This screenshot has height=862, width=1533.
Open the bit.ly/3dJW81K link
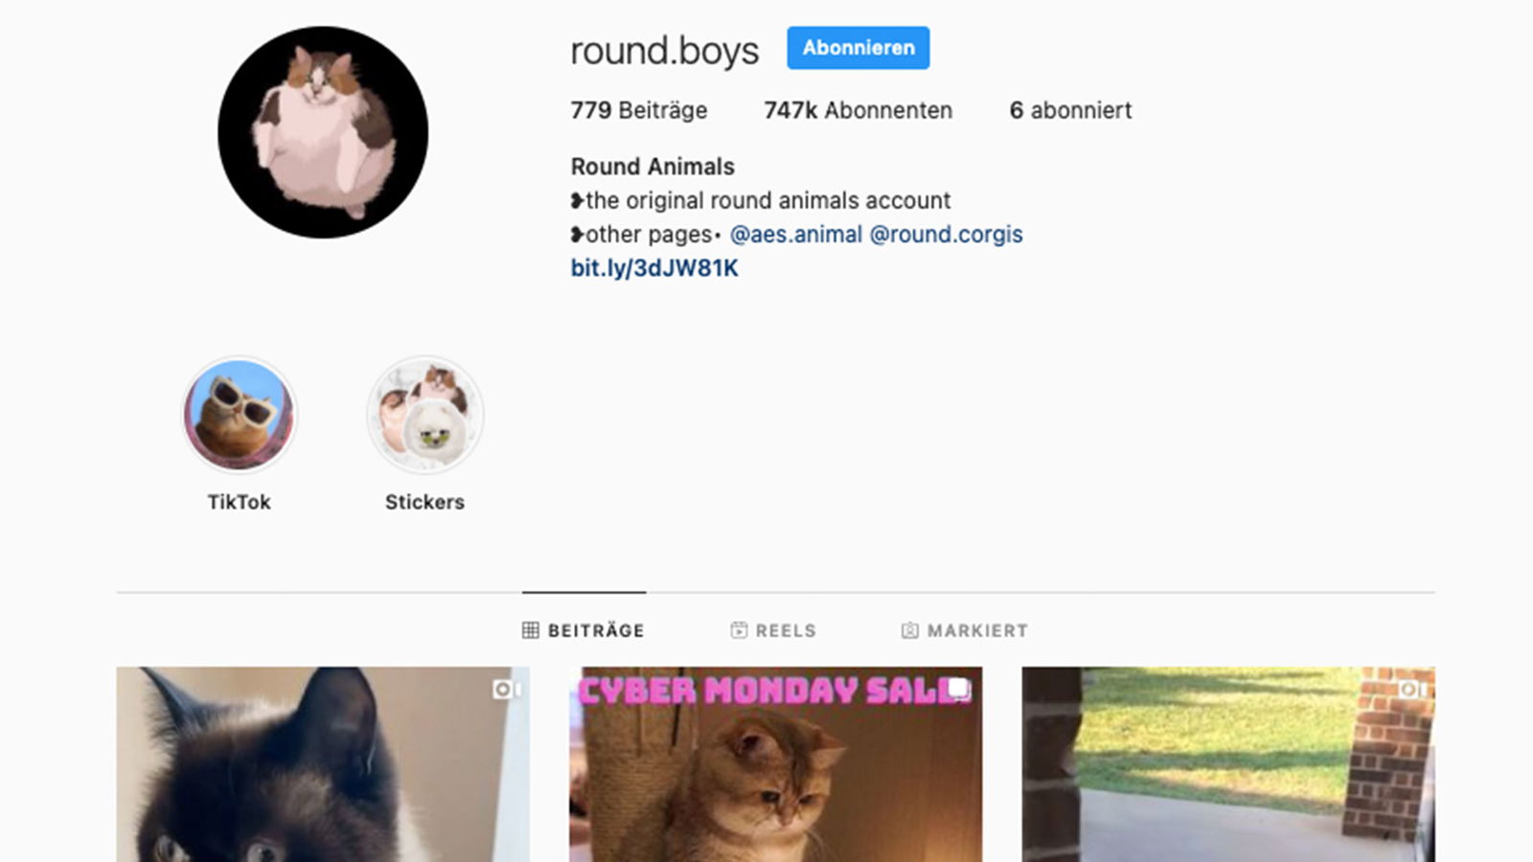[654, 268]
